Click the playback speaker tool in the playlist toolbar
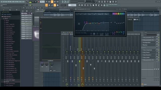Screen dimensions: 161x90 click(x=41, y=8)
